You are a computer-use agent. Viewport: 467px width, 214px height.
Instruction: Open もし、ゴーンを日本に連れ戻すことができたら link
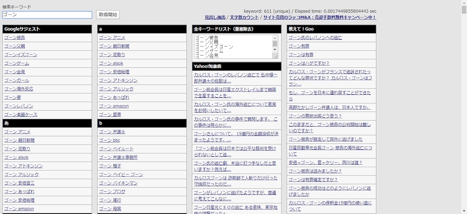pyautogui.click(x=330, y=96)
